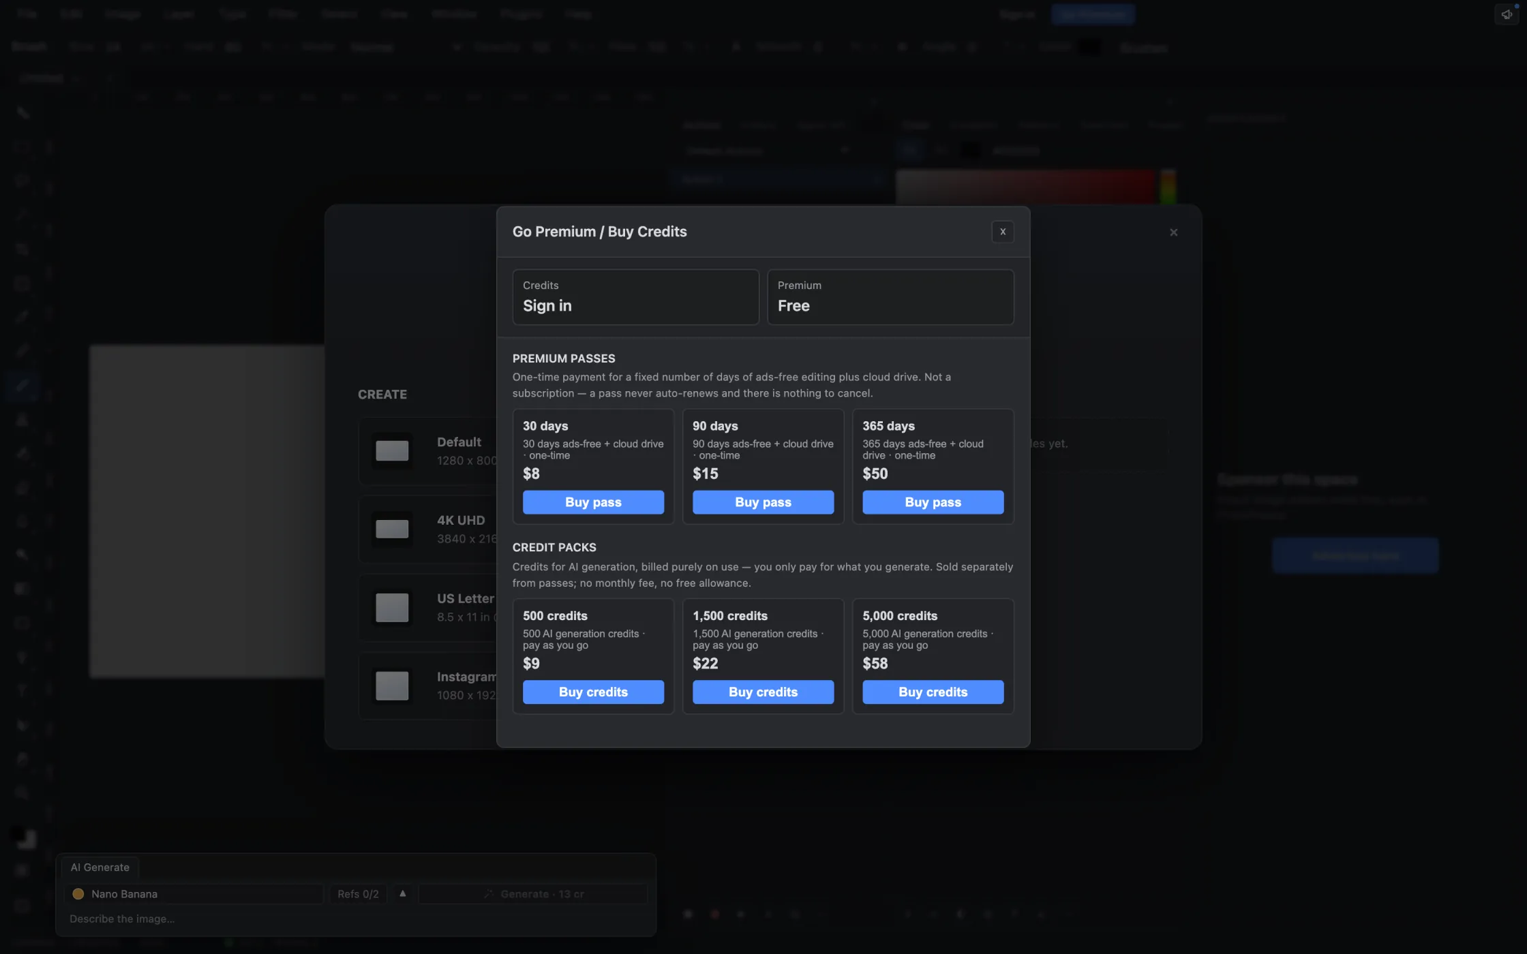Choose the Instagram canvas preset
Viewport: 1527px width, 954px height.
(428, 686)
